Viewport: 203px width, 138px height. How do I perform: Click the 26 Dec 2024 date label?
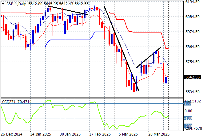tap(11, 134)
